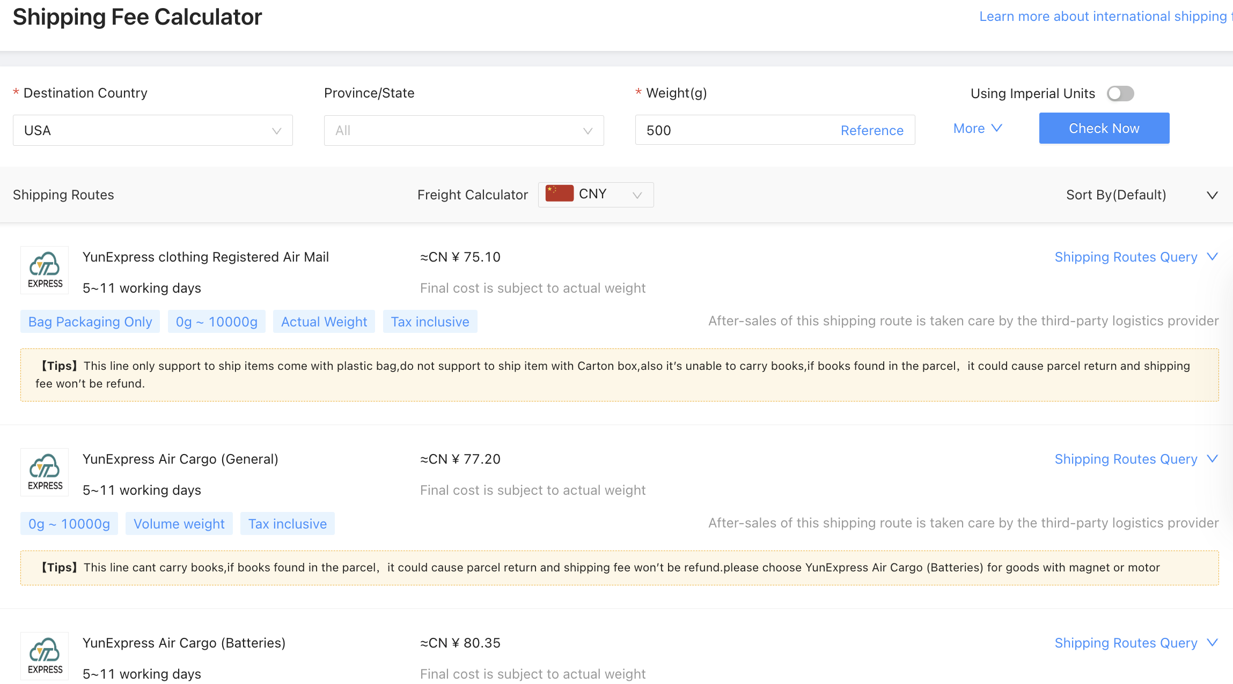
Task: Click the Actual Weight tag
Action: click(x=324, y=322)
